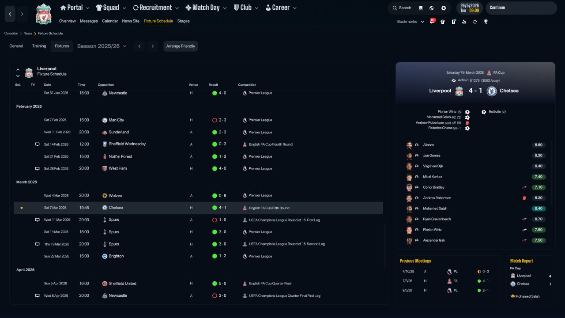
Task: Click Mohamed Salah's goal ball icon
Action: click(467, 117)
